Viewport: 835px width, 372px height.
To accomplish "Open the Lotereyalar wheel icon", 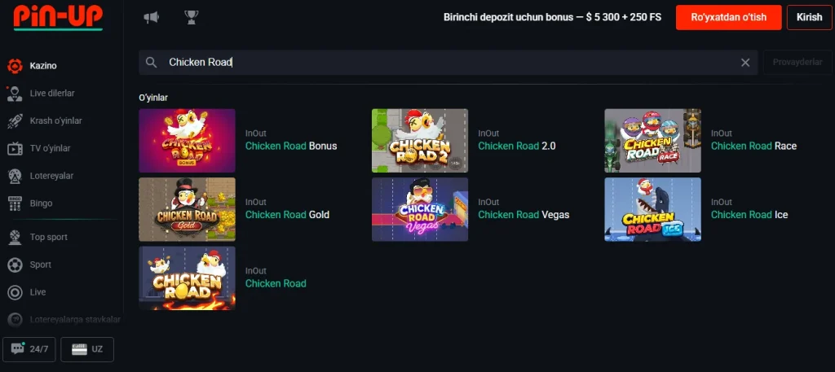I will pyautogui.click(x=15, y=176).
